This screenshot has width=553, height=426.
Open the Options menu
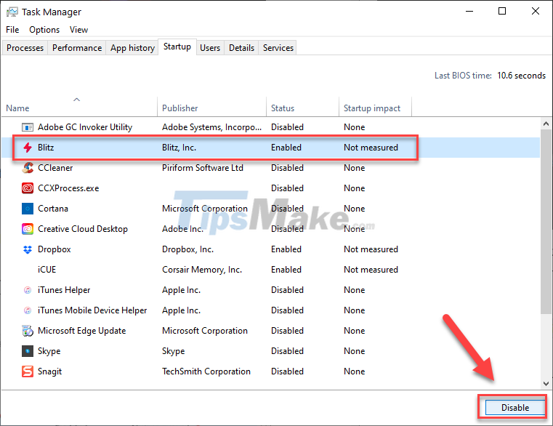tap(44, 30)
